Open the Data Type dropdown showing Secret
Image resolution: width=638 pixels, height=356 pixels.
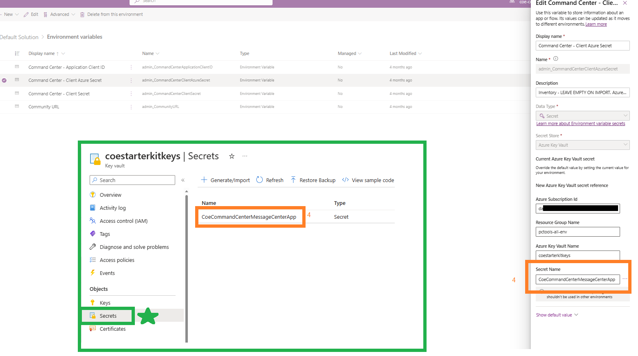click(x=582, y=116)
